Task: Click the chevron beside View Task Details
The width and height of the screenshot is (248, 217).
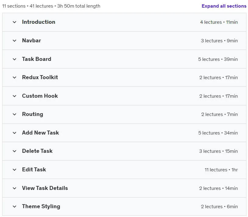Action: pos(14,188)
